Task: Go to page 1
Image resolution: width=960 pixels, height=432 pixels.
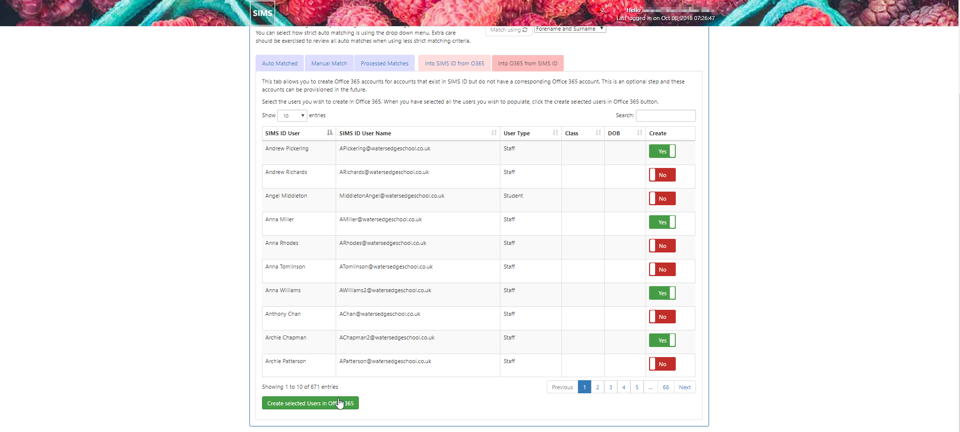Action: pos(585,387)
